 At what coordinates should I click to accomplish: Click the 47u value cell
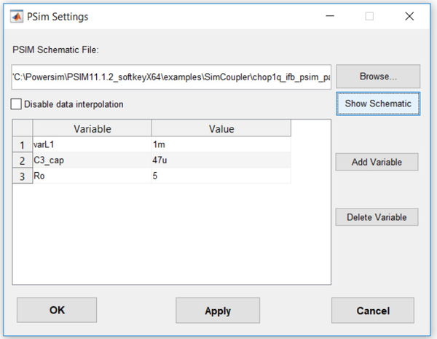coord(221,160)
